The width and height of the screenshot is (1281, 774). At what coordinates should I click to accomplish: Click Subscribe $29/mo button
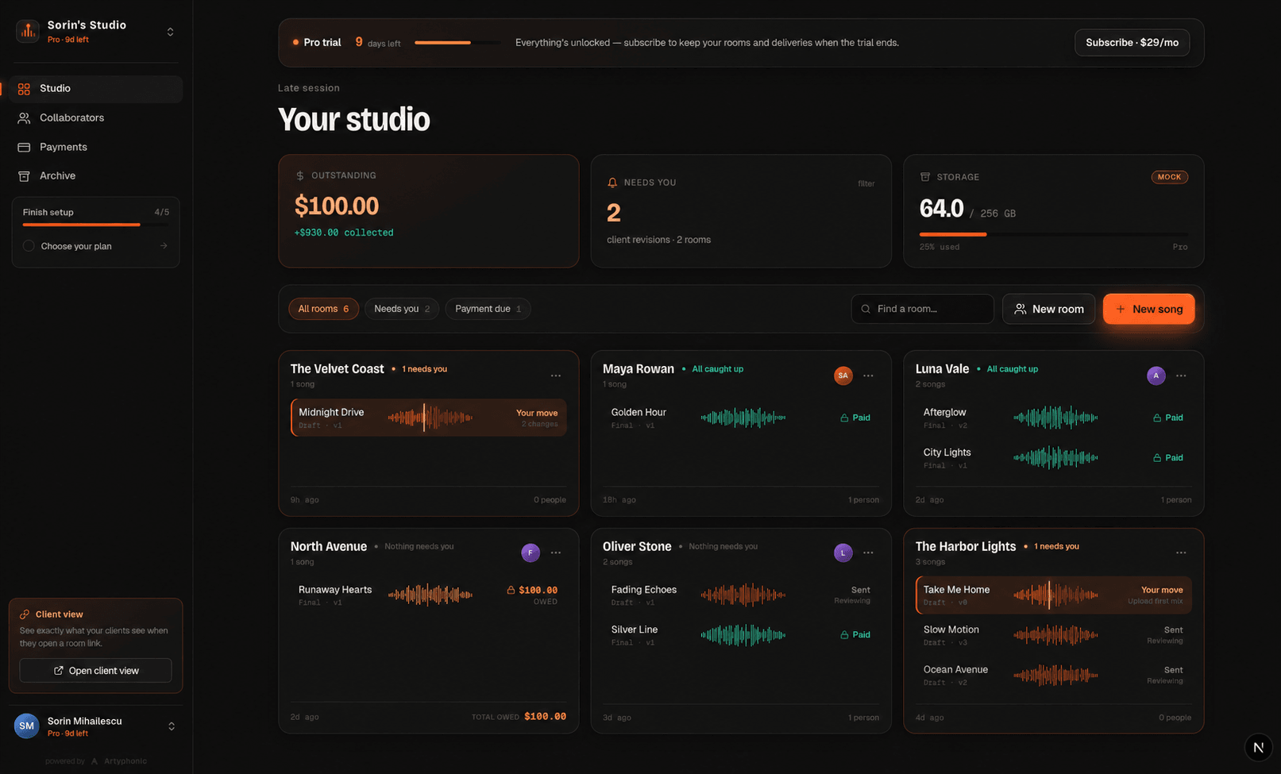(1132, 43)
